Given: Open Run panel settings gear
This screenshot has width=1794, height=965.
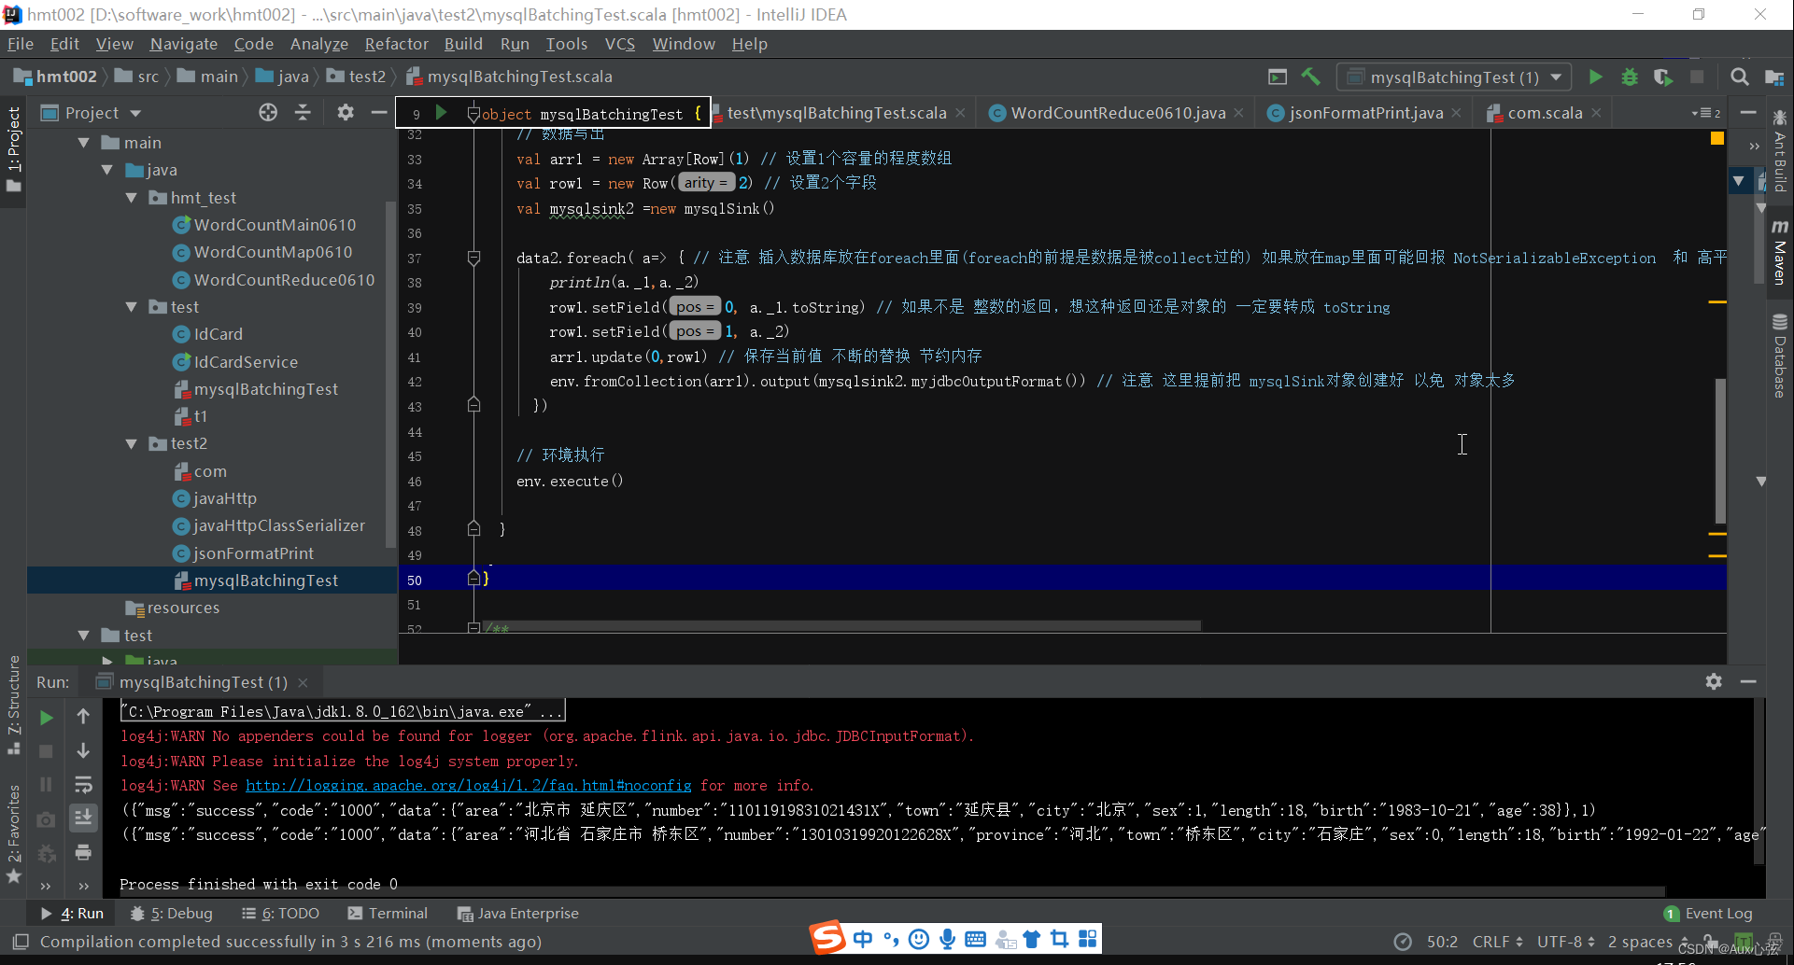Looking at the screenshot, I should click(x=1714, y=681).
